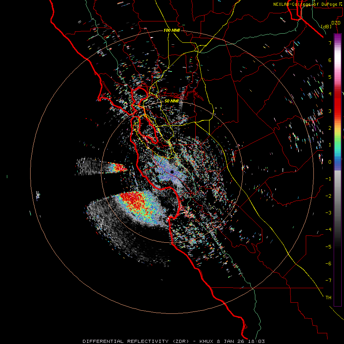Click the '5' label on color legend

click(x=330, y=77)
